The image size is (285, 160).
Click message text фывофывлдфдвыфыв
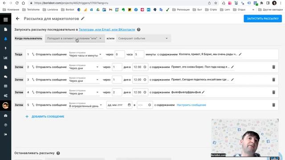[x=186, y=92]
